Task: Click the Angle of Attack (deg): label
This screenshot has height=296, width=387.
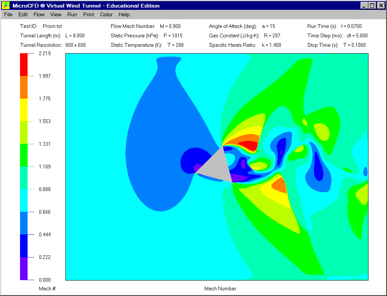Action: [233, 26]
